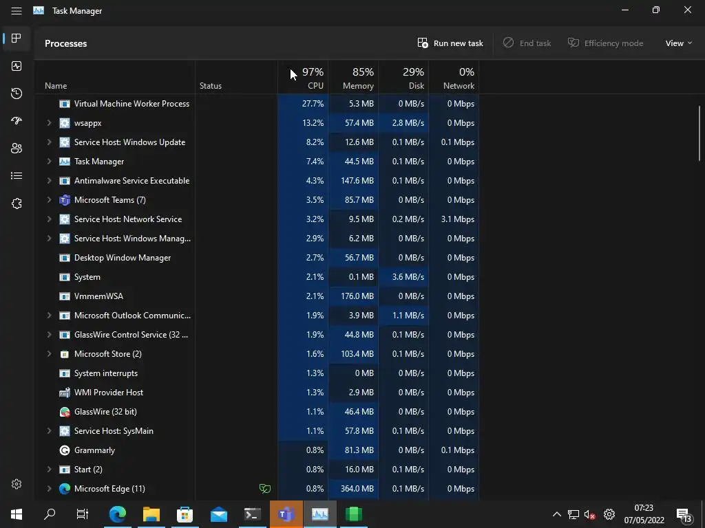The image size is (705, 528).
Task: Open File Explorer from the taskbar
Action: tap(151, 514)
